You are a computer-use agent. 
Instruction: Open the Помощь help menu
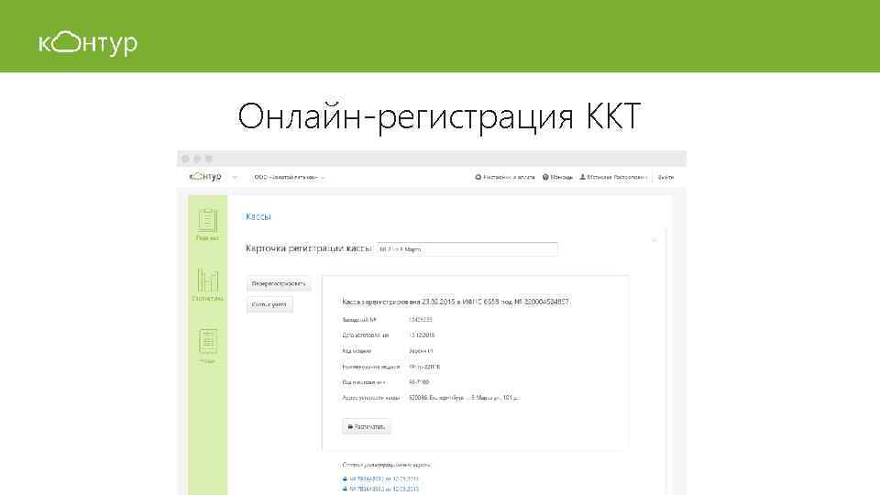[557, 177]
